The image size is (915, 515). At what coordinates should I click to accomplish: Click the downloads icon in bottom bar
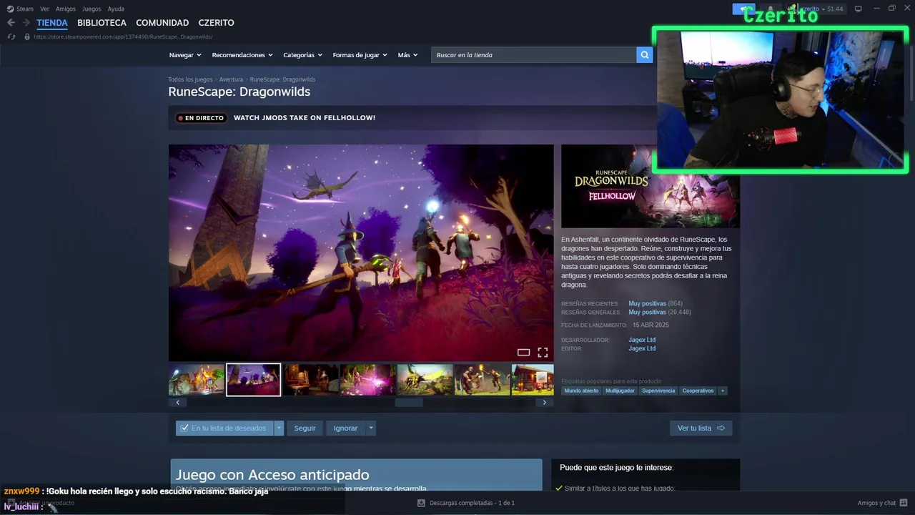coord(420,503)
